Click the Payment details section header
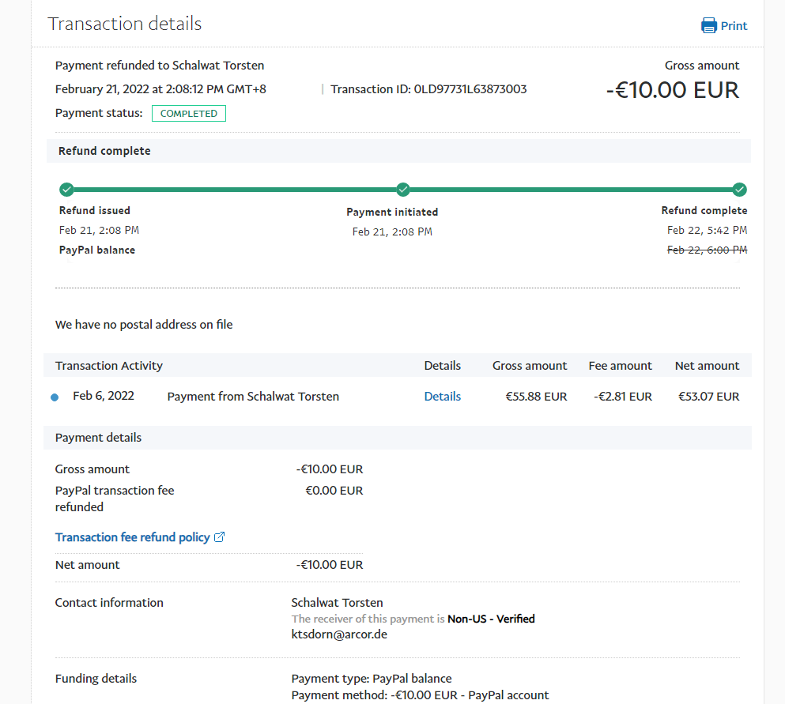This screenshot has width=785, height=704. pos(98,438)
